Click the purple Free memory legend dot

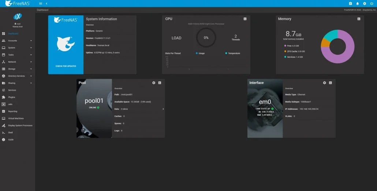tap(285, 46)
